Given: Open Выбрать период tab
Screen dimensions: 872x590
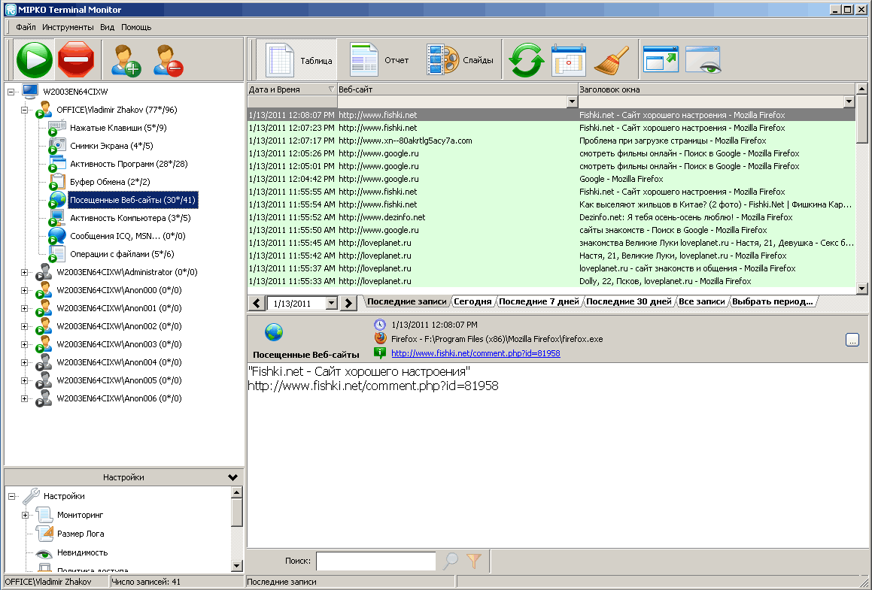Looking at the screenshot, I should (x=773, y=301).
